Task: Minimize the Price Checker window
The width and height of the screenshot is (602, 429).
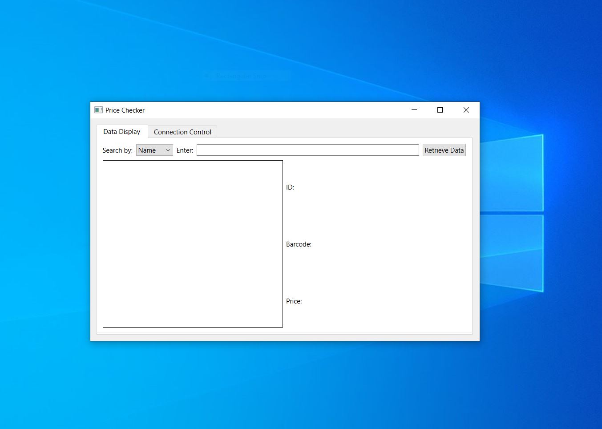Action: 414,110
